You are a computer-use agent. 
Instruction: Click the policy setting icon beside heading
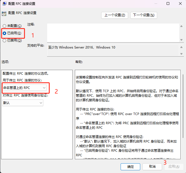tap(4, 14)
